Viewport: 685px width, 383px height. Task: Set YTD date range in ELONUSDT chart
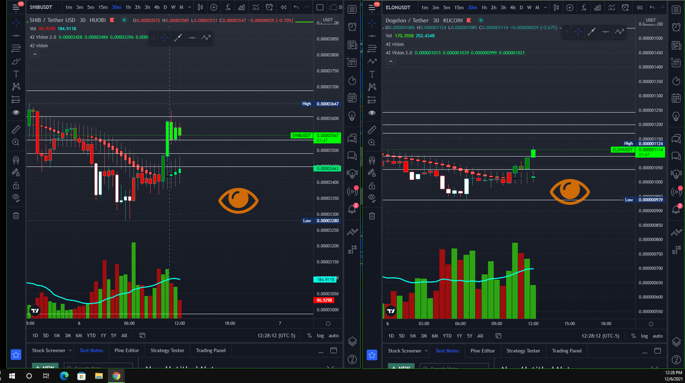point(447,336)
